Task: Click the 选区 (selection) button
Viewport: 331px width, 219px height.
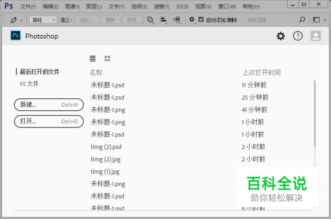Action: [87, 20]
